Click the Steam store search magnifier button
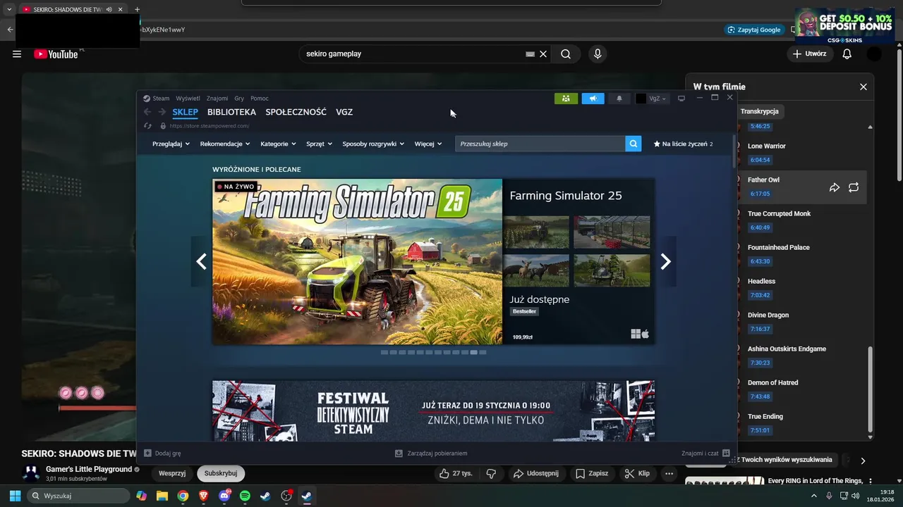 click(x=634, y=144)
